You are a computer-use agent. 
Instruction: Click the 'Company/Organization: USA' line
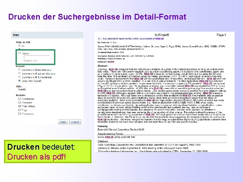pos(111,52)
